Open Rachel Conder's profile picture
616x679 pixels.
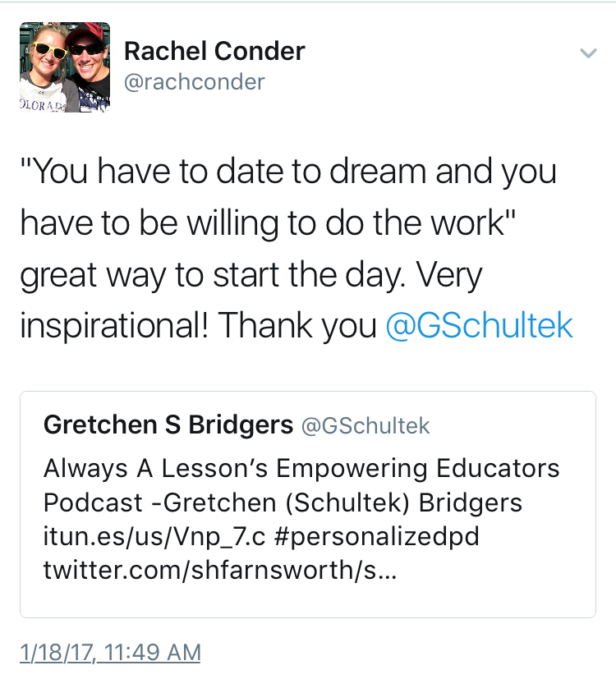click(x=65, y=67)
